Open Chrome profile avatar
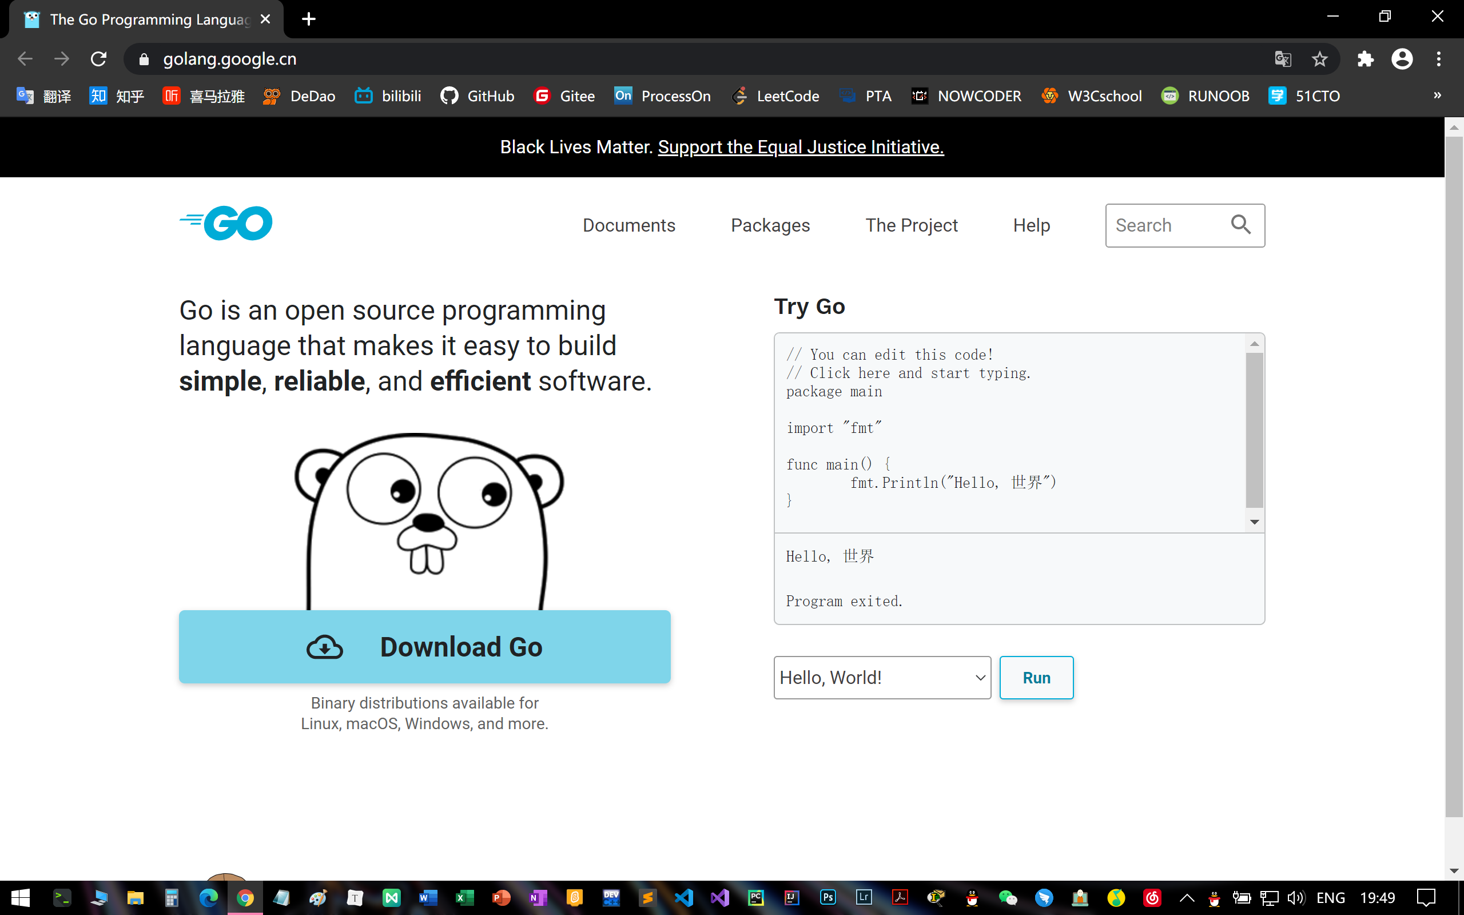This screenshot has width=1464, height=915. [x=1402, y=59]
